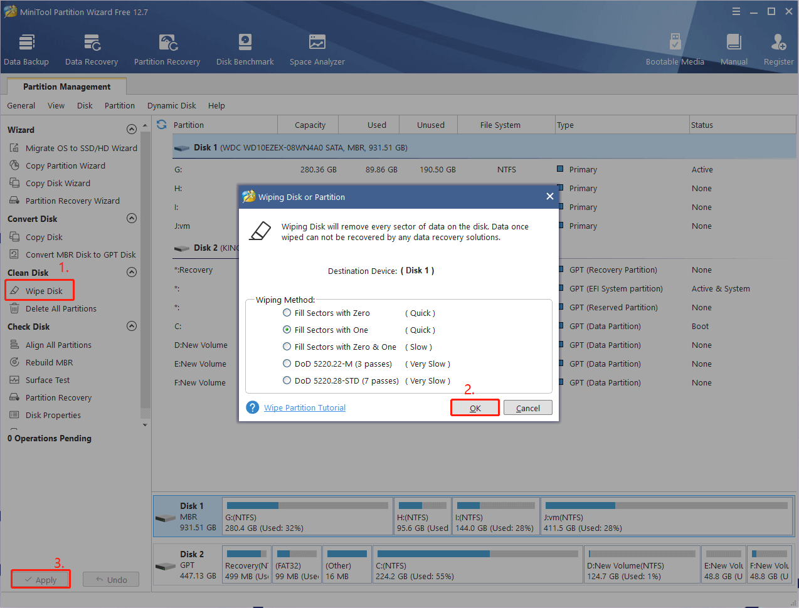Screen dimensions: 799x608
Task: Switch to Partition Management tab
Action: click(x=66, y=86)
